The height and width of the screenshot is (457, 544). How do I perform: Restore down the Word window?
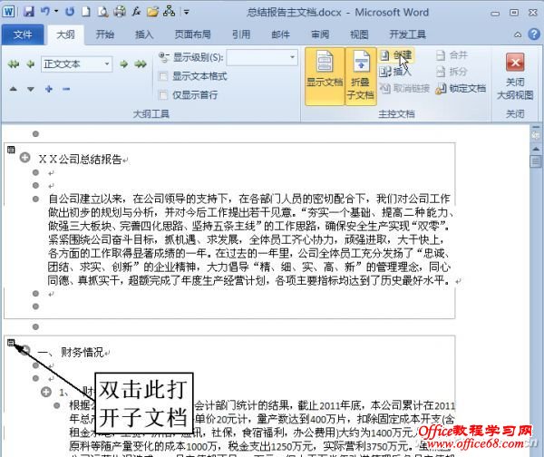click(x=514, y=13)
